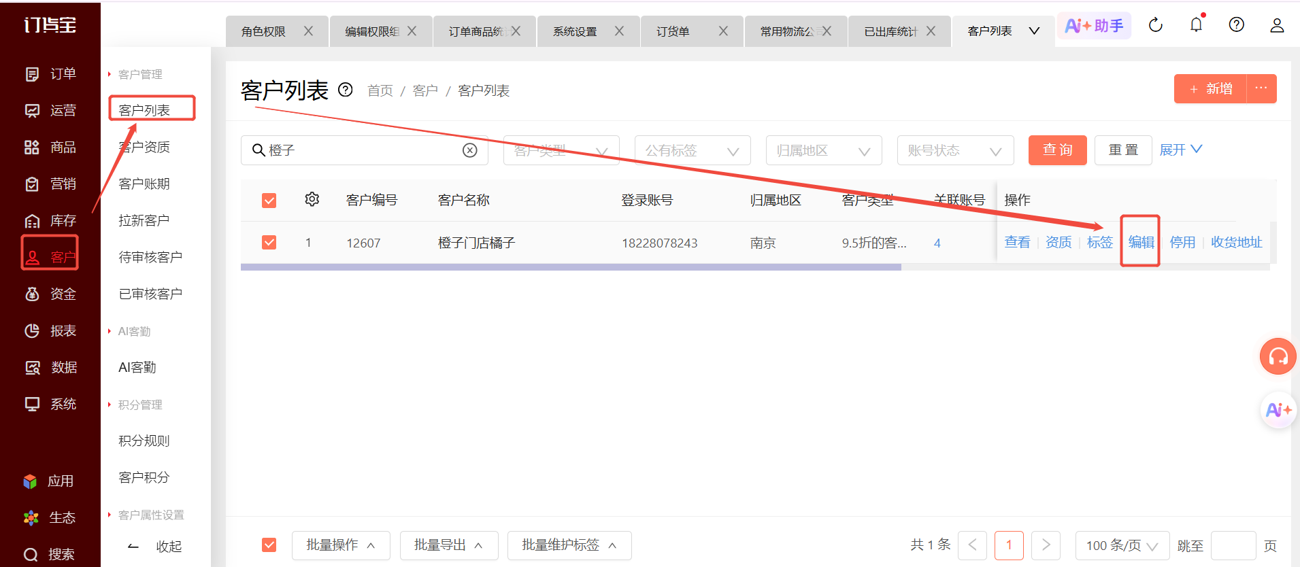Uncheck the row checkbox for customer 12607
The width and height of the screenshot is (1300, 567).
(269, 243)
